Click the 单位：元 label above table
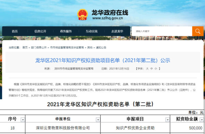 point(196,112)
